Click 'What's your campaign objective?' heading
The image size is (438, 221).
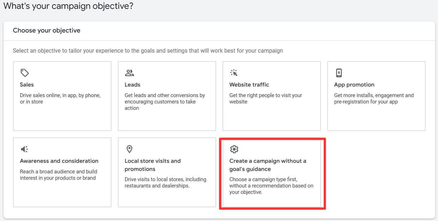(x=68, y=6)
